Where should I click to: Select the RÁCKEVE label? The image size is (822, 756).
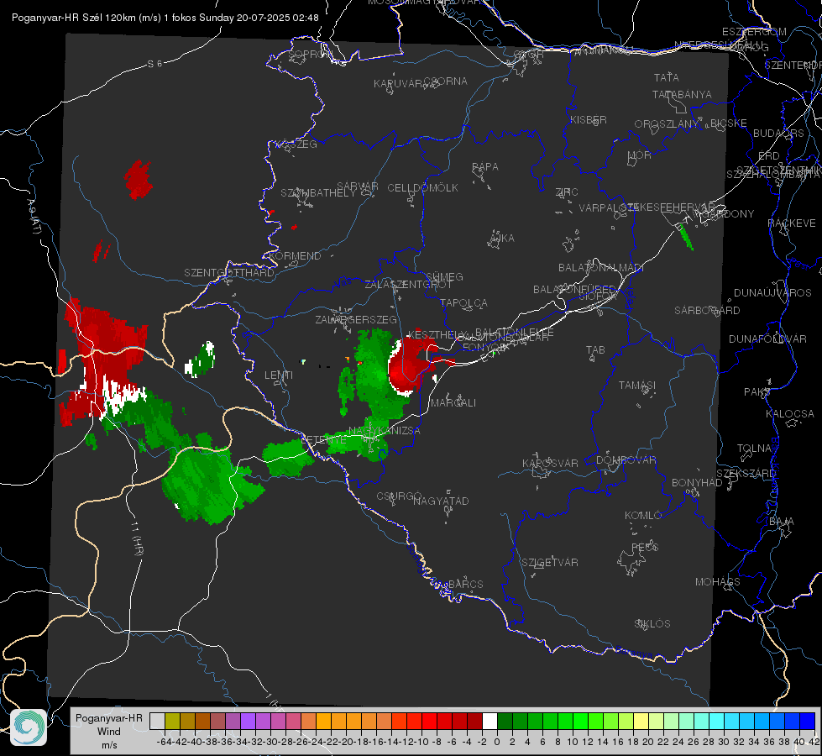point(792,223)
